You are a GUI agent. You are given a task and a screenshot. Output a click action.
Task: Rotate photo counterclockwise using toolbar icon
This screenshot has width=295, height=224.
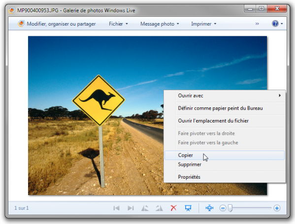(145, 208)
